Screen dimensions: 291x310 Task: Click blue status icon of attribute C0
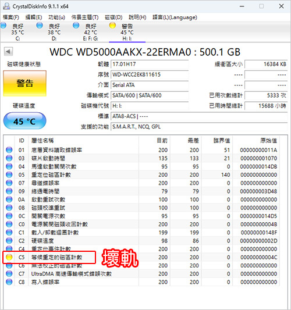[9, 224]
